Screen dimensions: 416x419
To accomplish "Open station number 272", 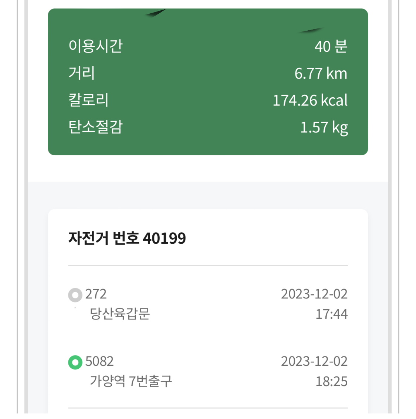I will click(x=96, y=294).
